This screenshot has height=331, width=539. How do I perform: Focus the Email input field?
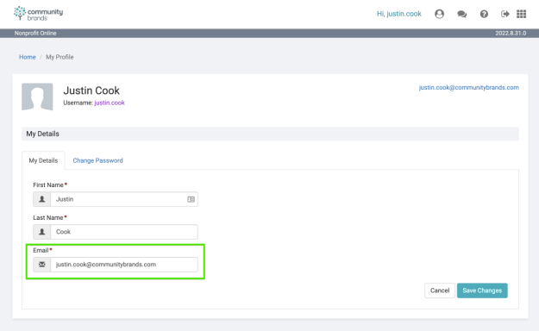click(124, 265)
